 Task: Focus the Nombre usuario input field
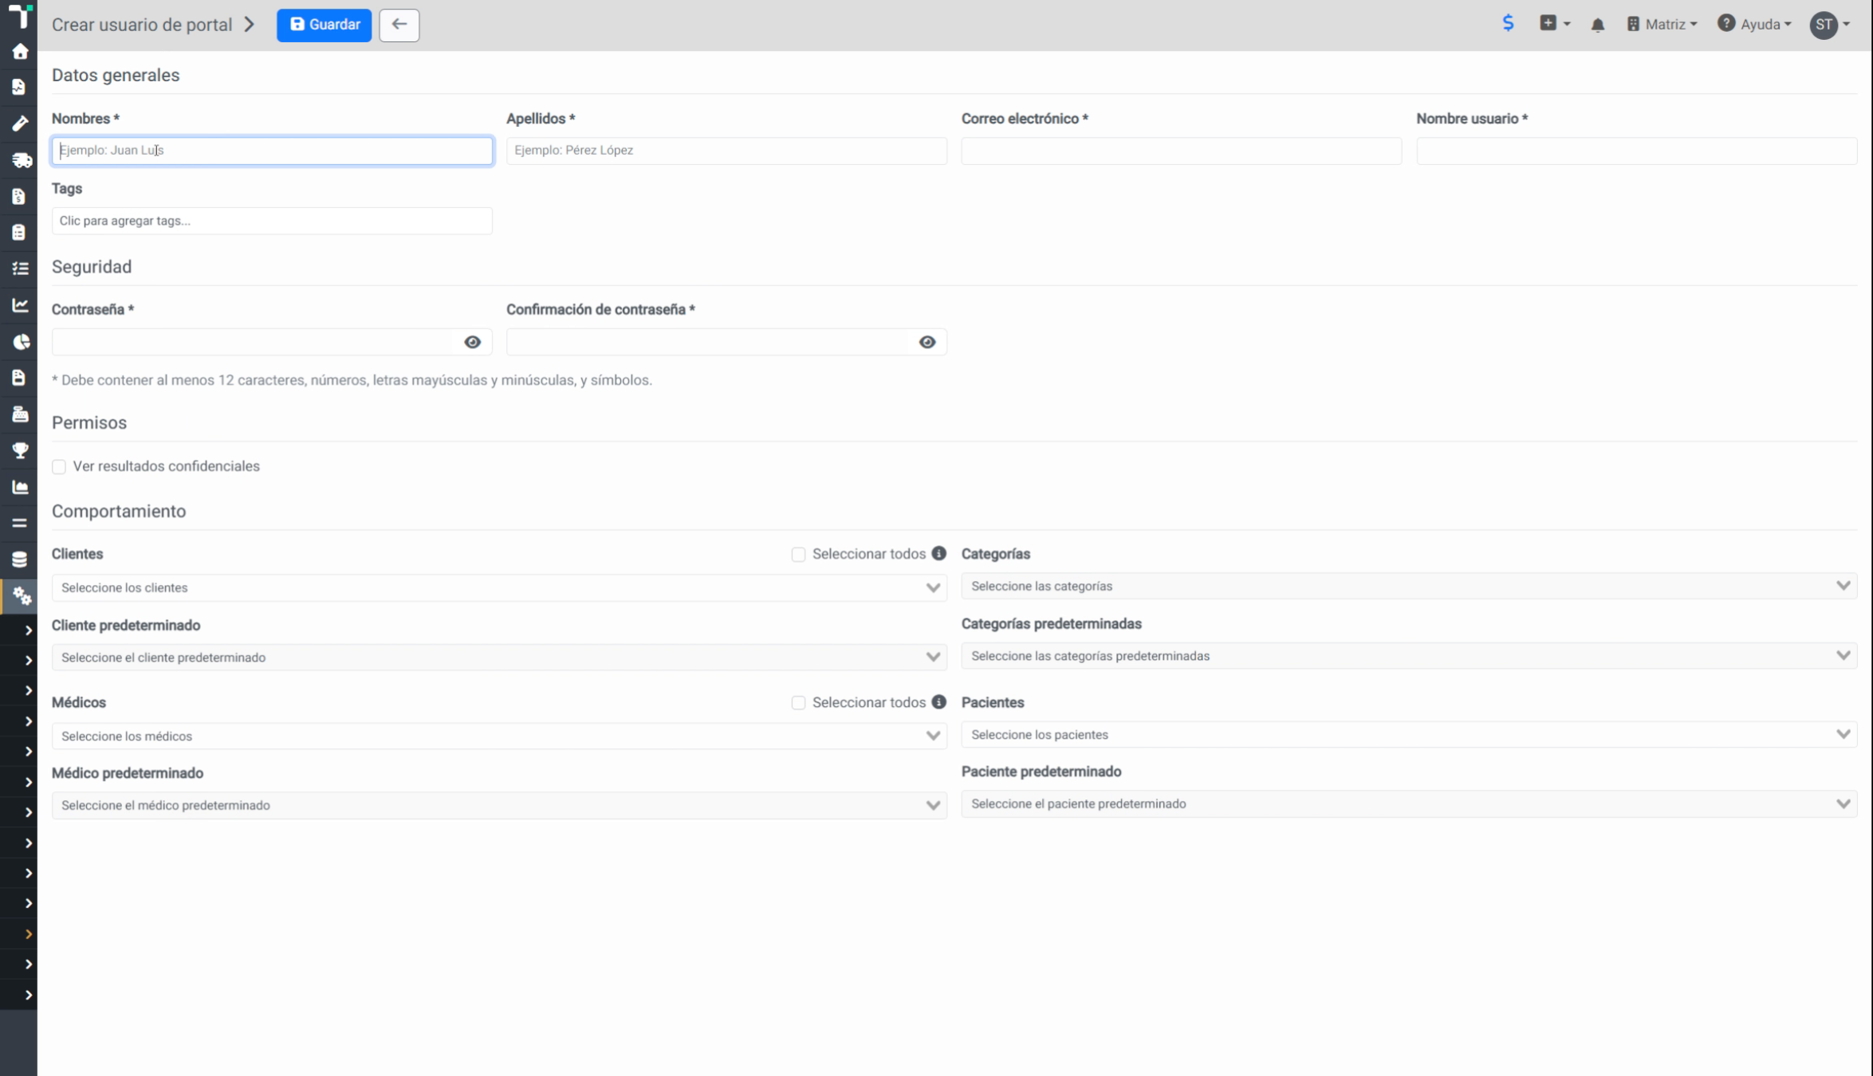click(1636, 150)
